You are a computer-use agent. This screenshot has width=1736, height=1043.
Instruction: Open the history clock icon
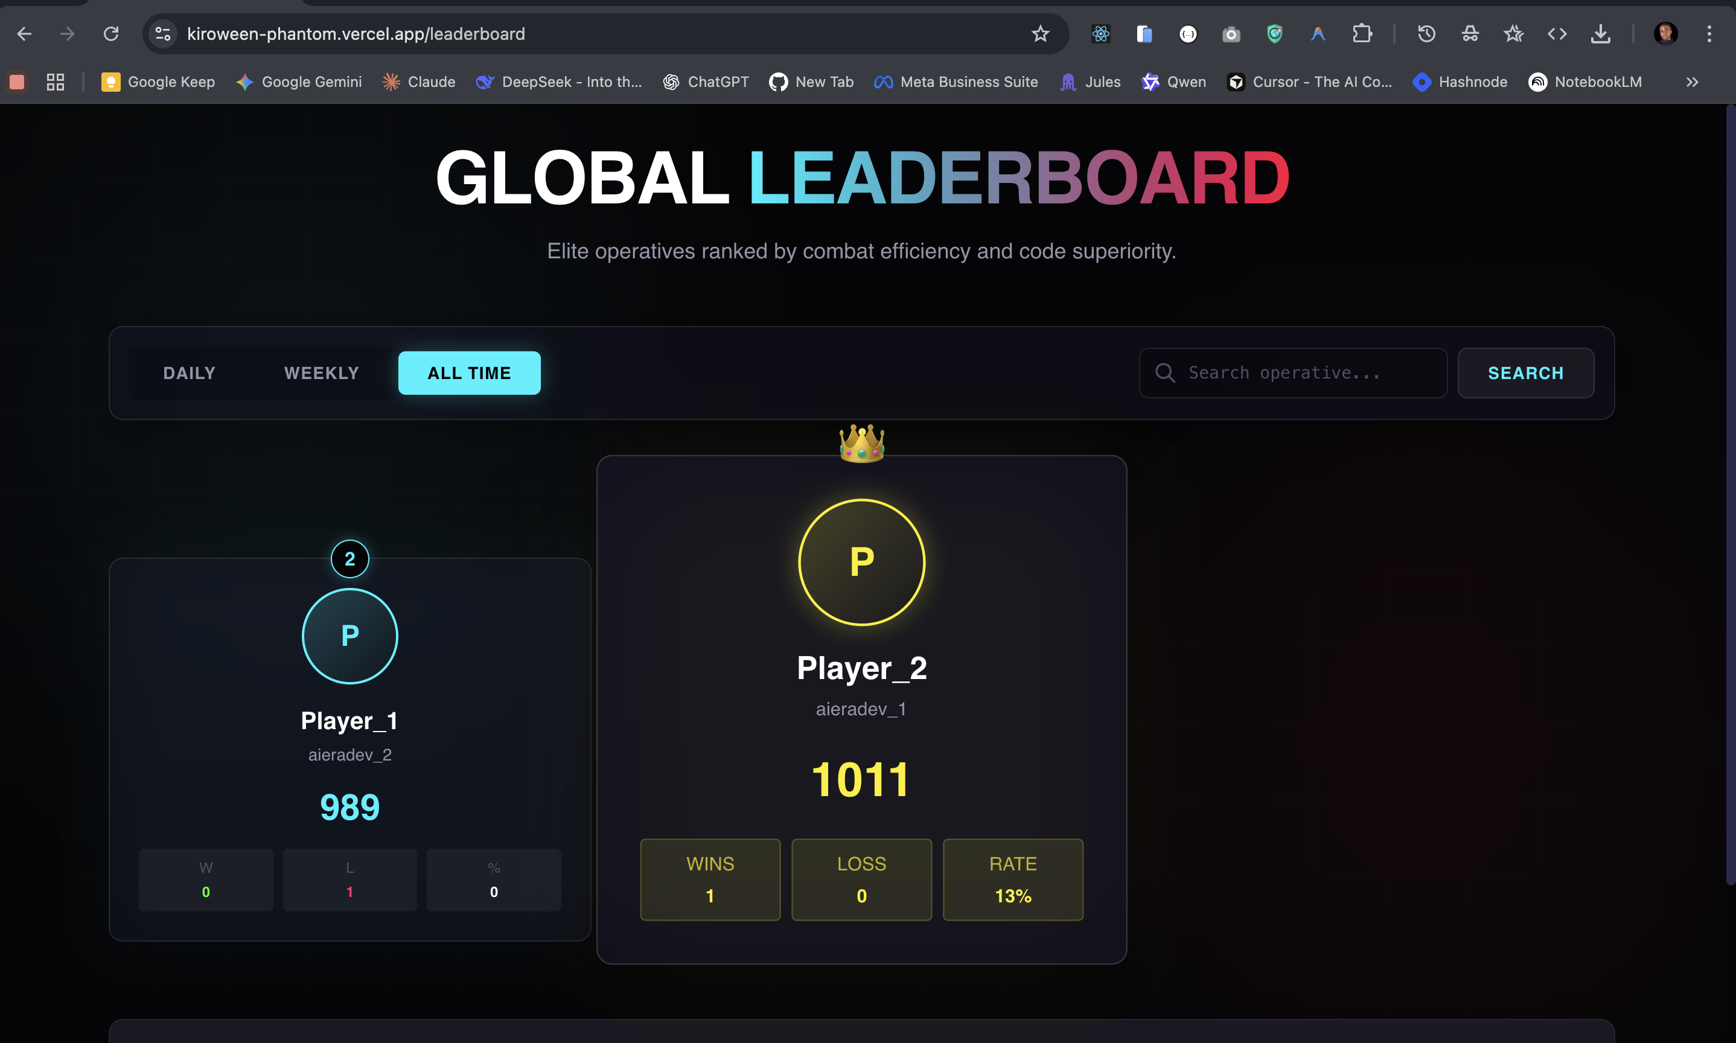click(x=1426, y=34)
